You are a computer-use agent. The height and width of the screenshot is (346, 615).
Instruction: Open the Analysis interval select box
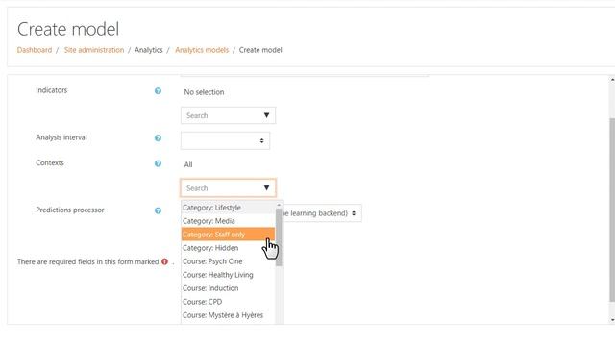click(225, 140)
